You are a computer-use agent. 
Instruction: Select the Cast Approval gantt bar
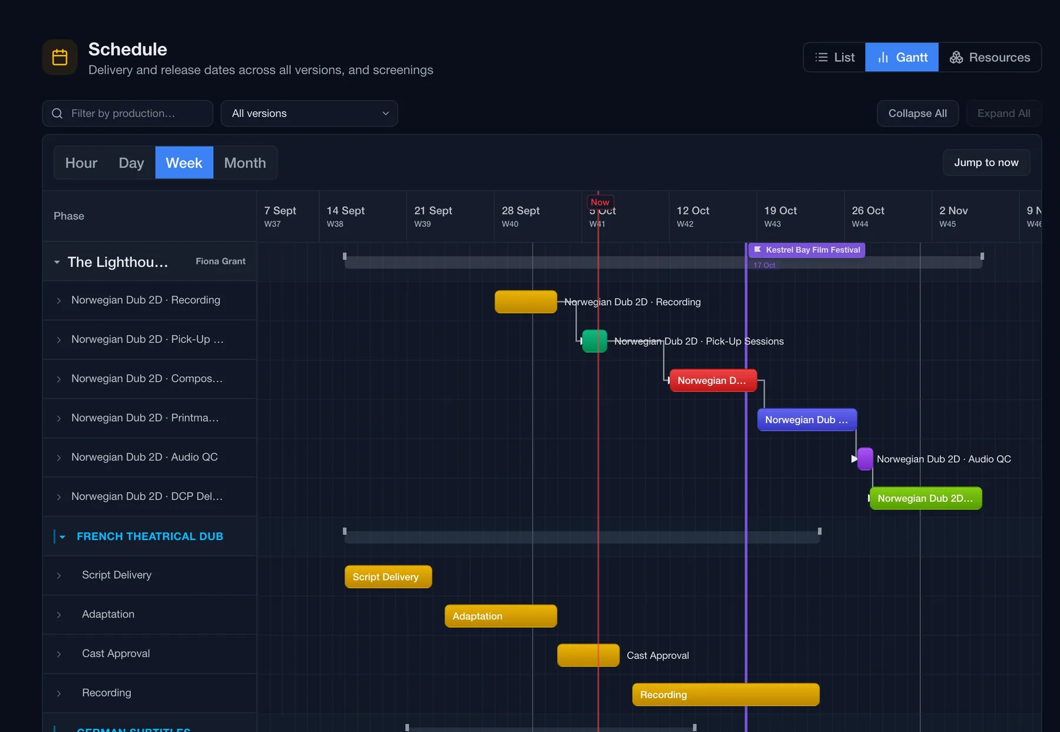pos(588,655)
